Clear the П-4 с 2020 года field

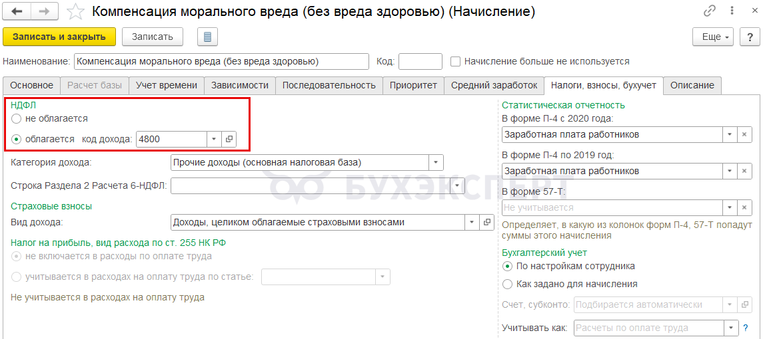tap(744, 134)
